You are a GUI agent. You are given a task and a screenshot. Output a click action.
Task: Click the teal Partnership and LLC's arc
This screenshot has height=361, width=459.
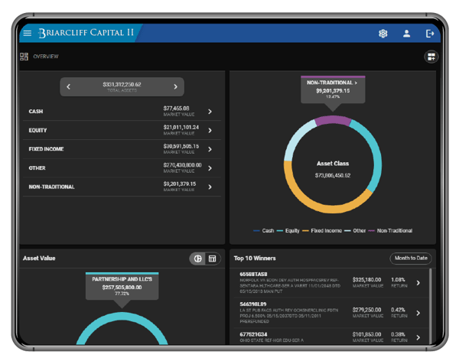point(122,316)
